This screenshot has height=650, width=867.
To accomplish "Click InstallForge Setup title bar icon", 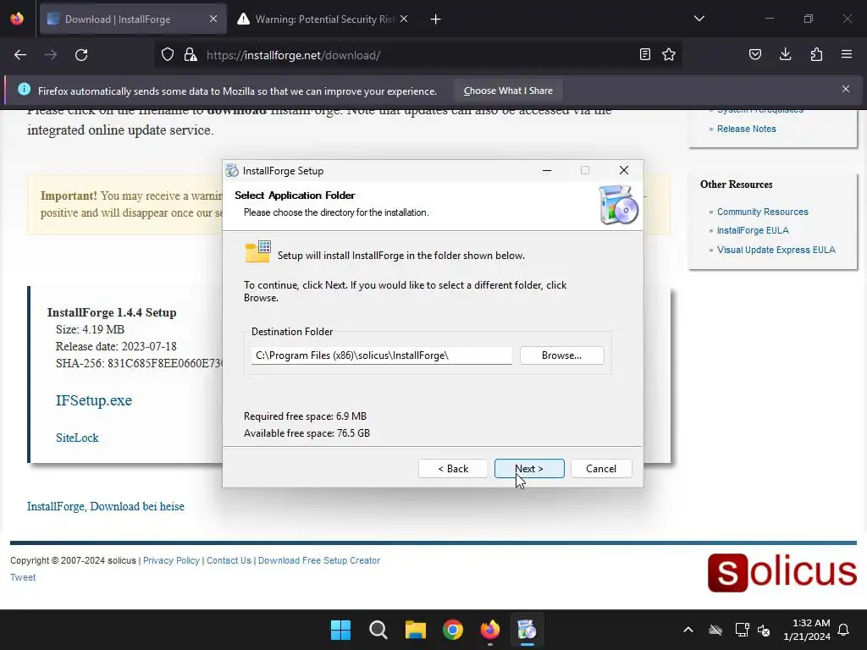I will tap(232, 171).
